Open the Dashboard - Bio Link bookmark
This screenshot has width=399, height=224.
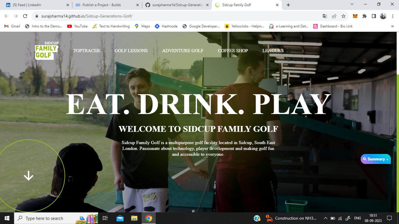[x=333, y=26]
